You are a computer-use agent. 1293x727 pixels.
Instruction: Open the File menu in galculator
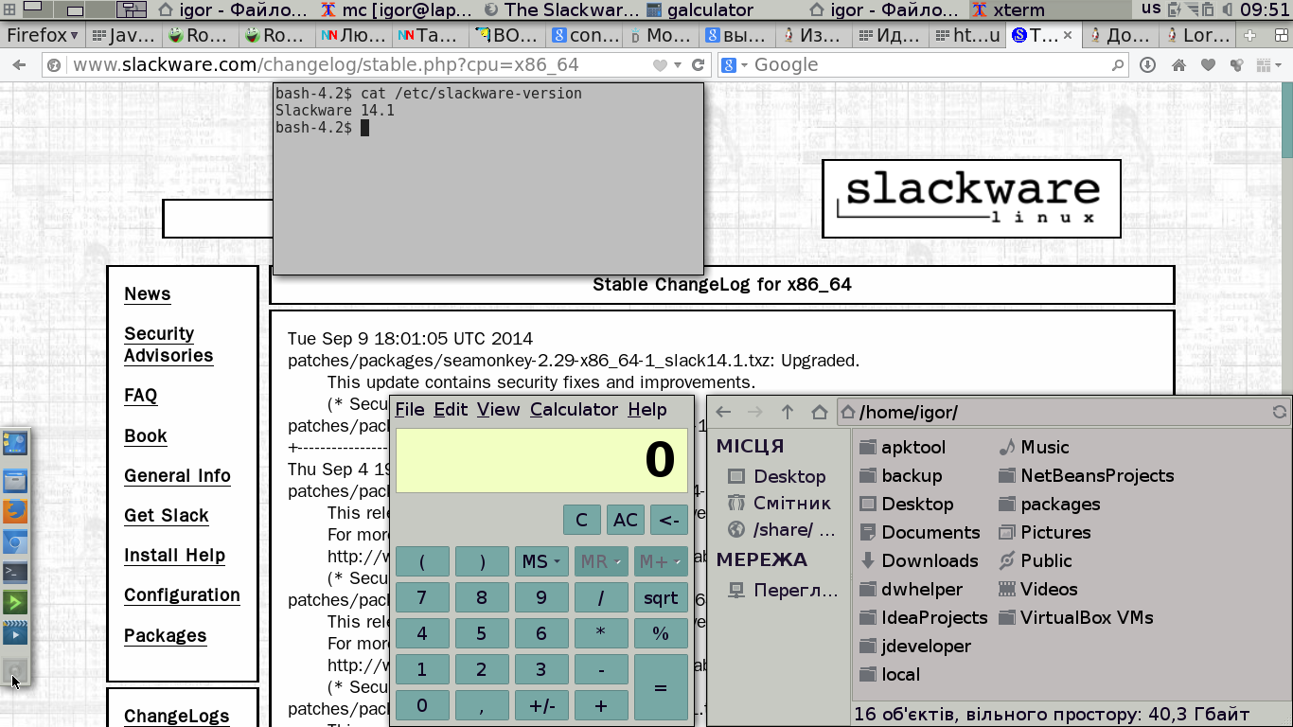coord(410,409)
